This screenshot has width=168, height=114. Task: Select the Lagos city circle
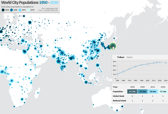pyautogui.click(x=2, y=72)
